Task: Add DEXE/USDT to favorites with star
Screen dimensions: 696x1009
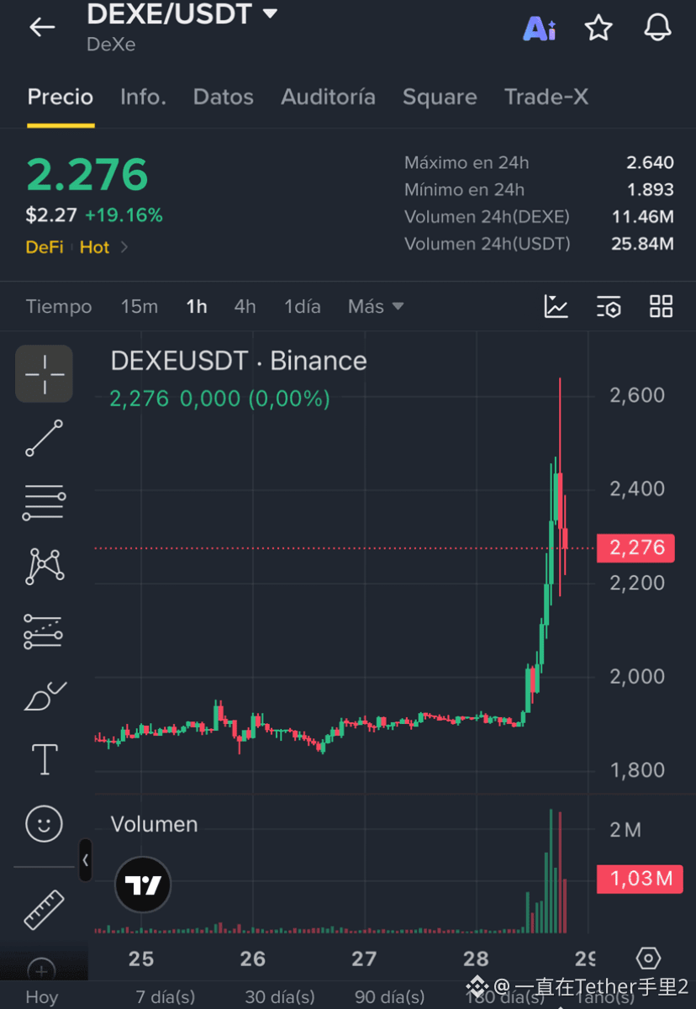Action: (598, 28)
